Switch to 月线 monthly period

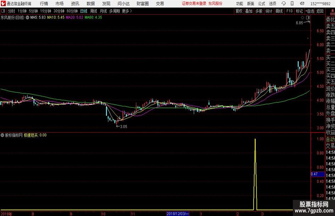104,11
